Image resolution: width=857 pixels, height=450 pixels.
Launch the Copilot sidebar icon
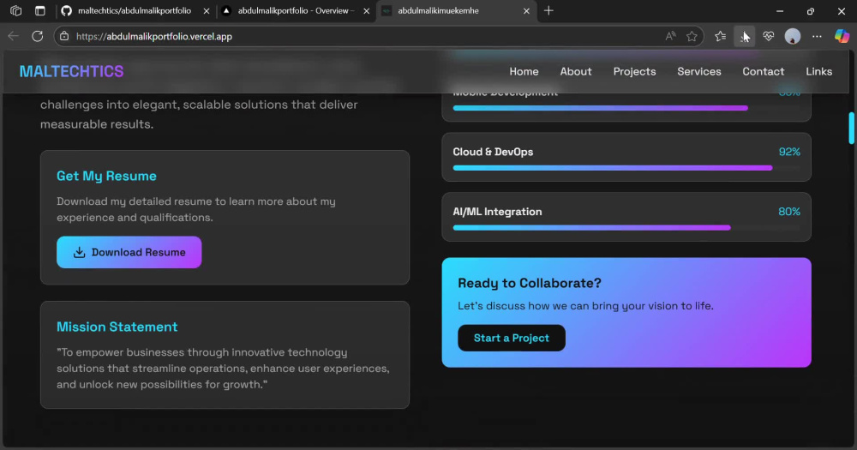click(x=842, y=36)
